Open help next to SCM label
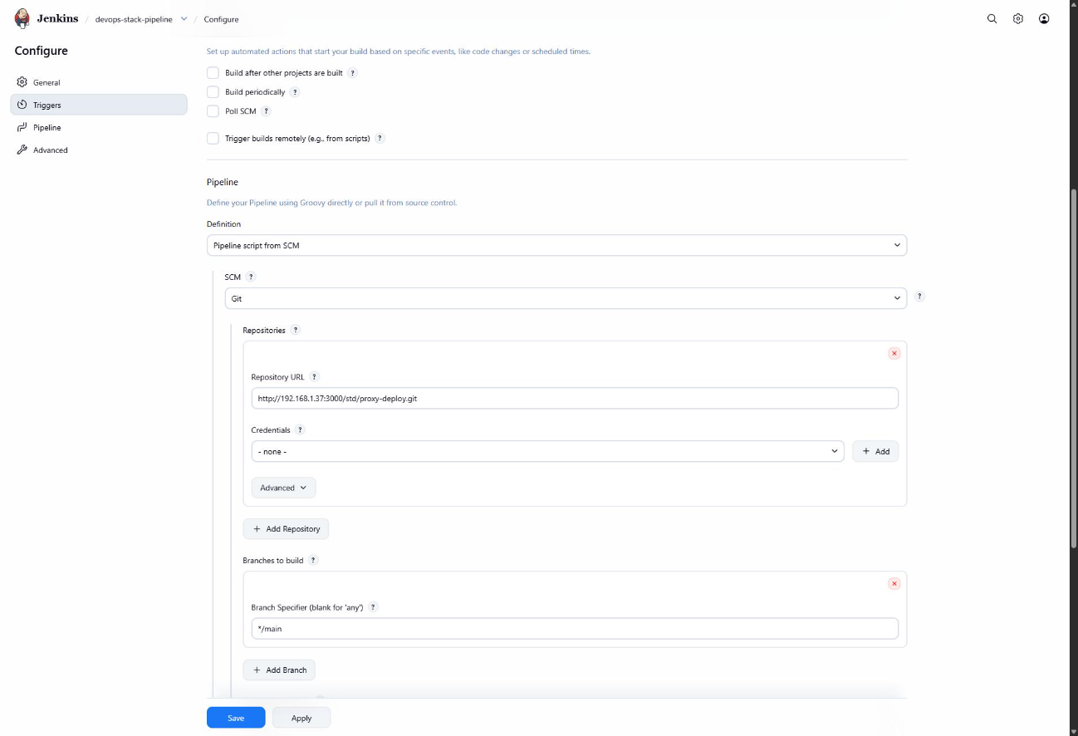The width and height of the screenshot is (1078, 736). [251, 277]
